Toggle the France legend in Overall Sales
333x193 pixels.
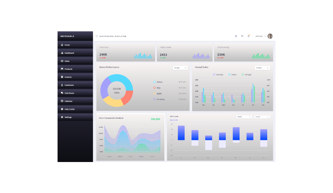point(229,75)
